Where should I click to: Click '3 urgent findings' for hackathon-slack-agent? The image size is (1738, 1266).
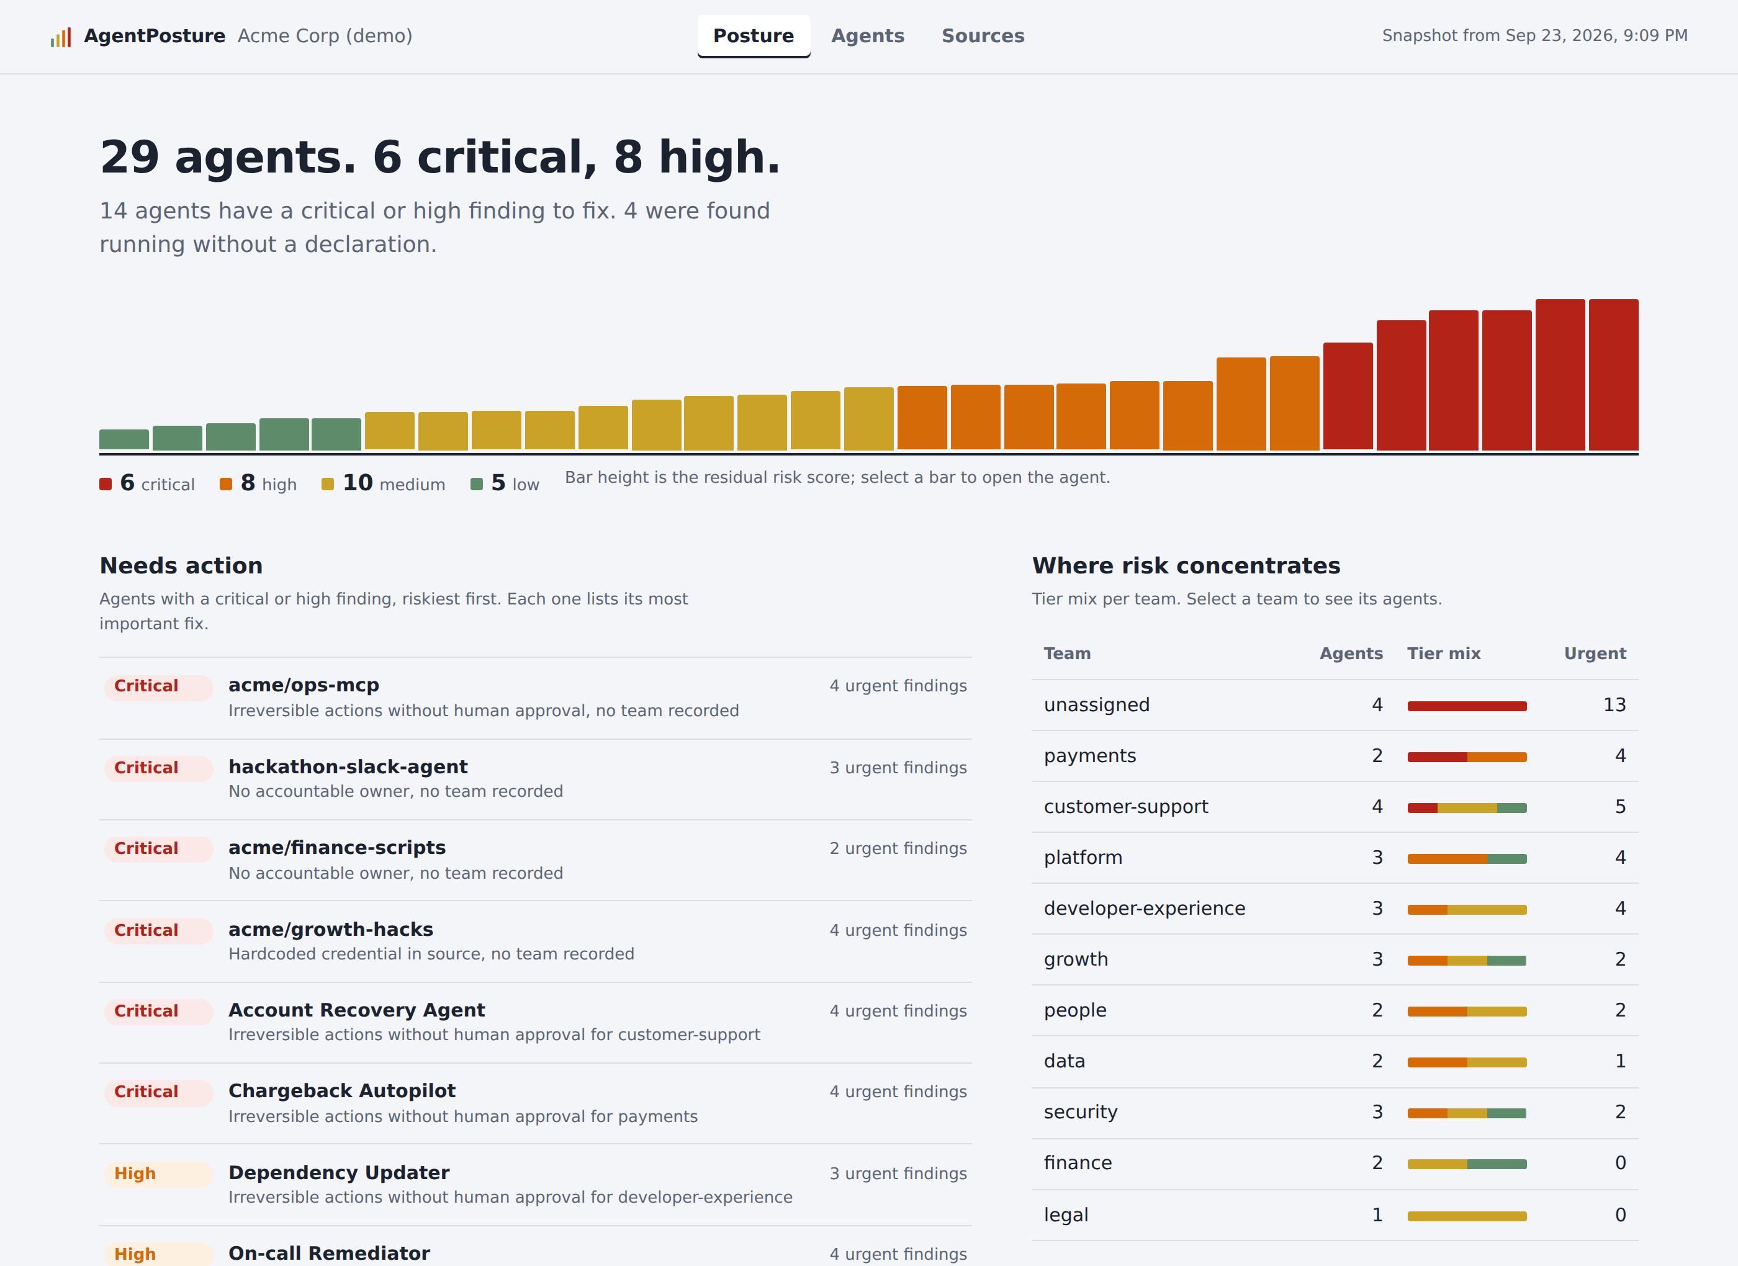898,768
